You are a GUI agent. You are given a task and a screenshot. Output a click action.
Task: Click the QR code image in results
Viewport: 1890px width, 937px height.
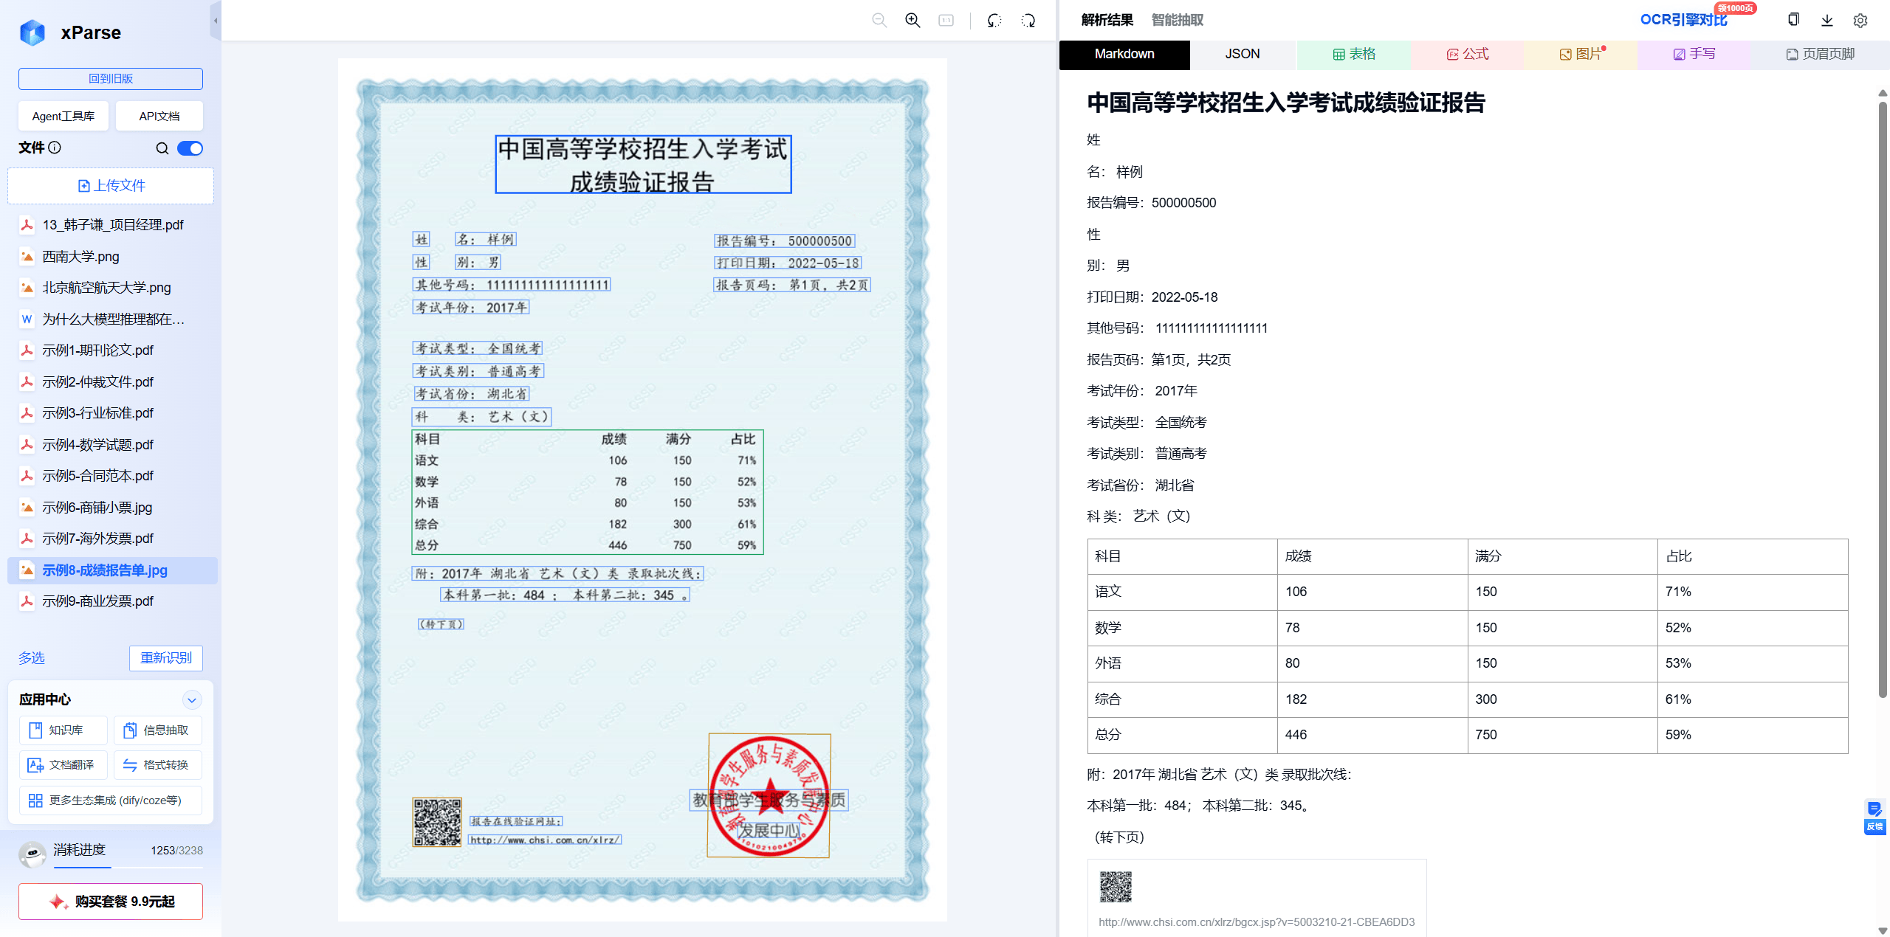point(1116,887)
